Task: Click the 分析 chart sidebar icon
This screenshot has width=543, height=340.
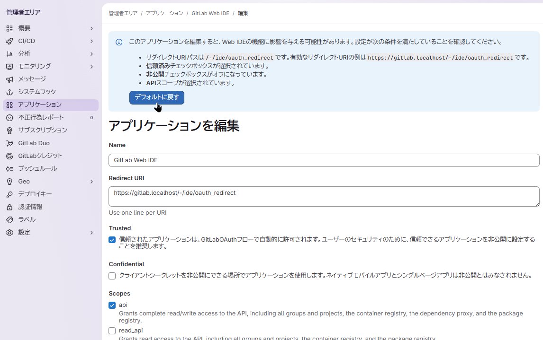Action: pos(9,54)
